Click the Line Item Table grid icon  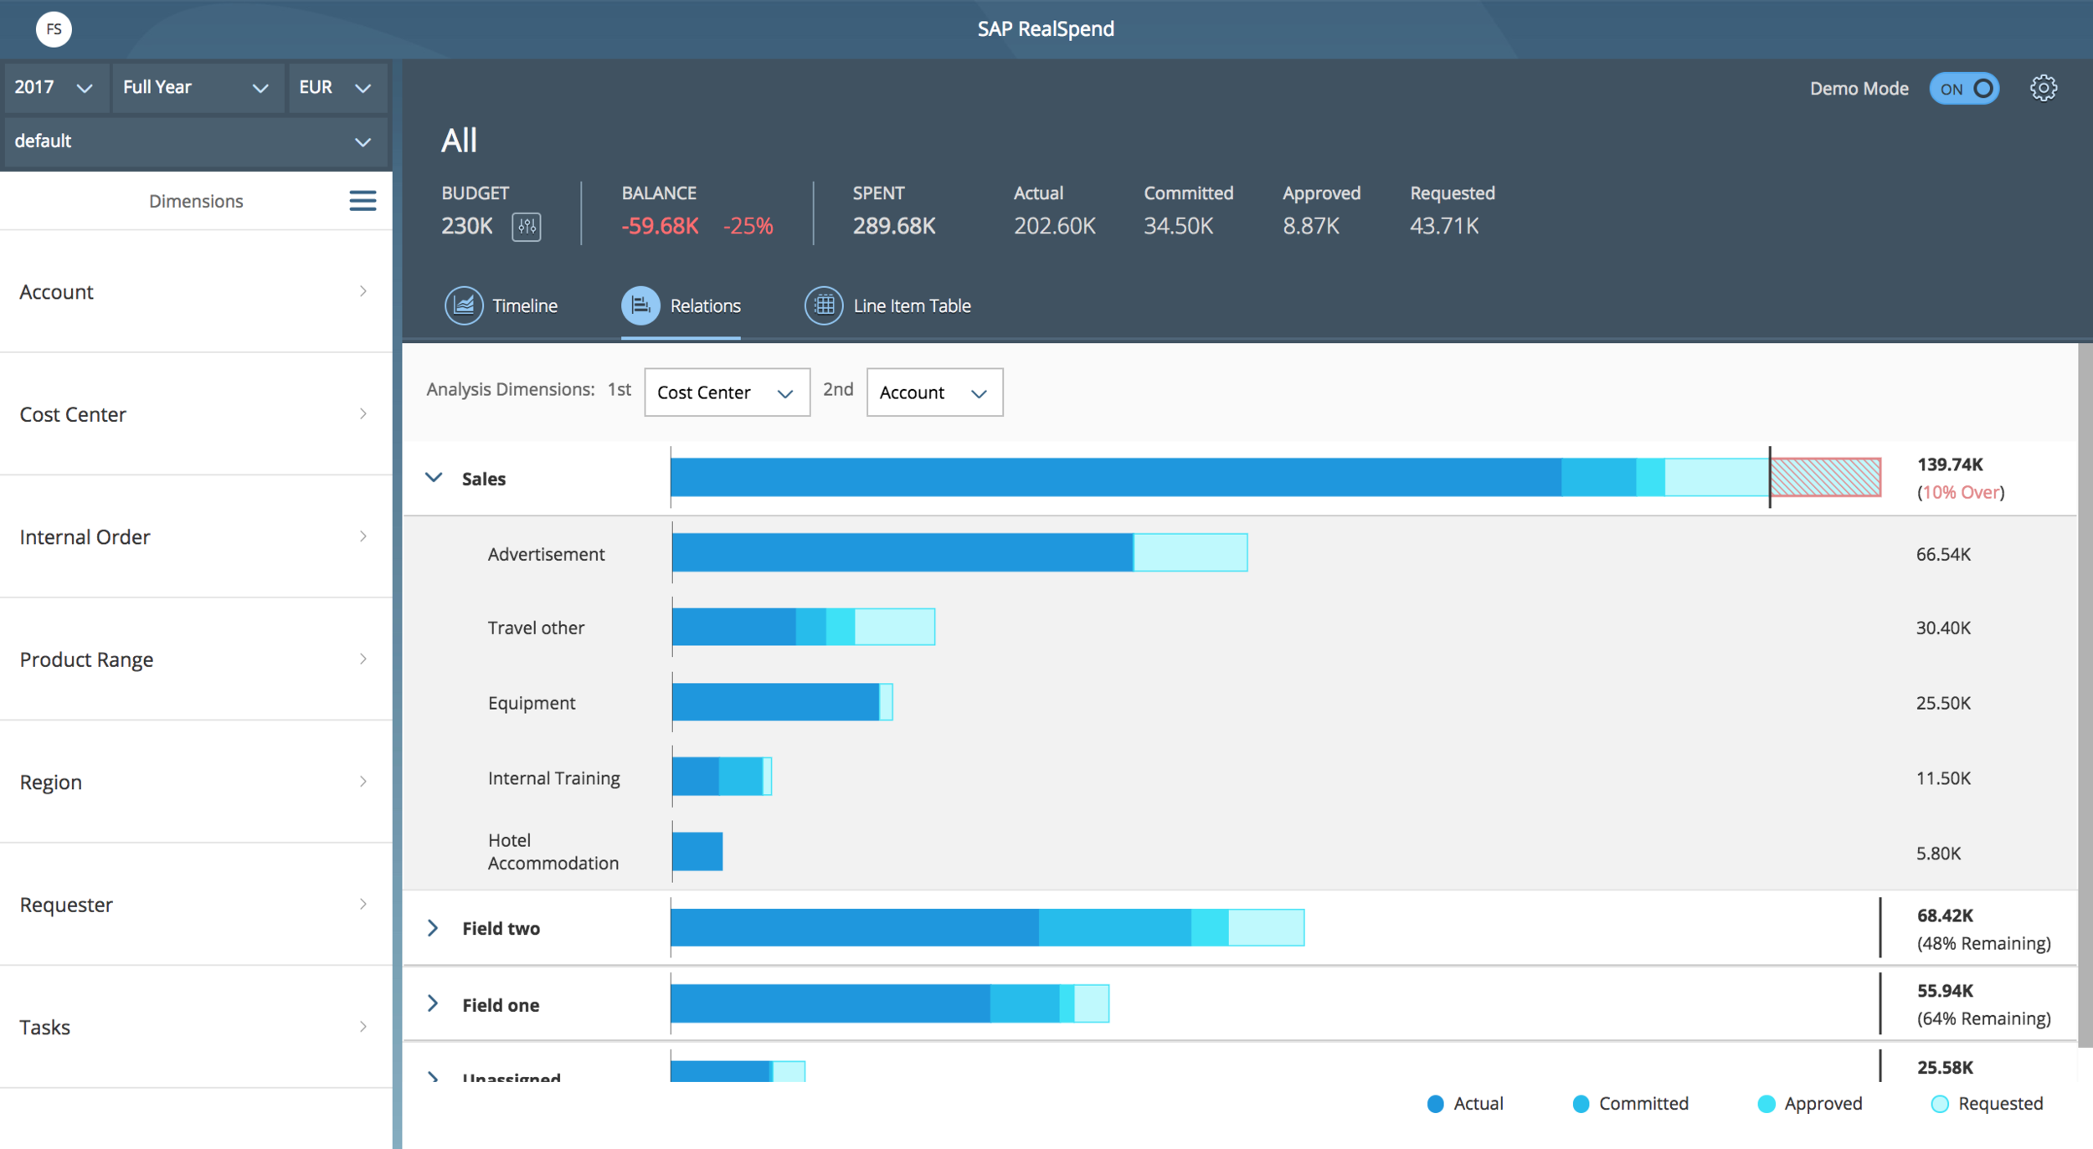824,305
